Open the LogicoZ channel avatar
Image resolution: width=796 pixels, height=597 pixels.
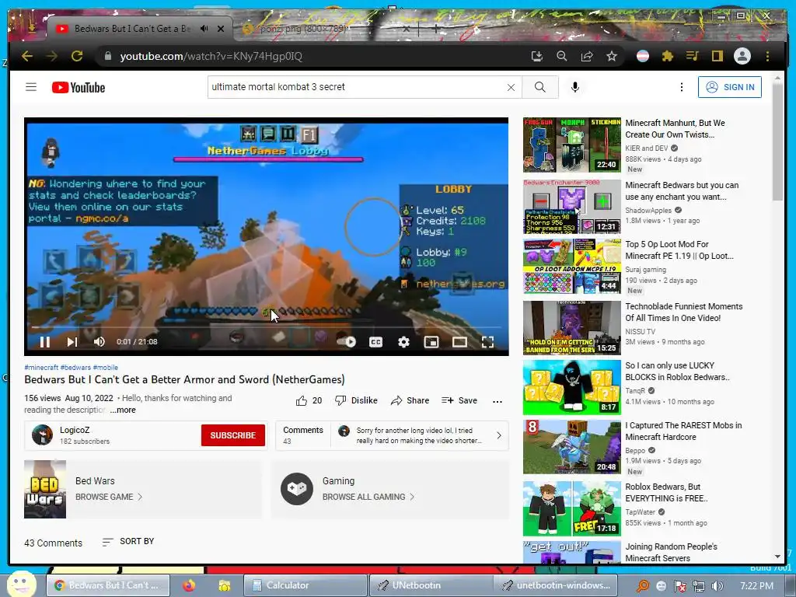(x=42, y=435)
